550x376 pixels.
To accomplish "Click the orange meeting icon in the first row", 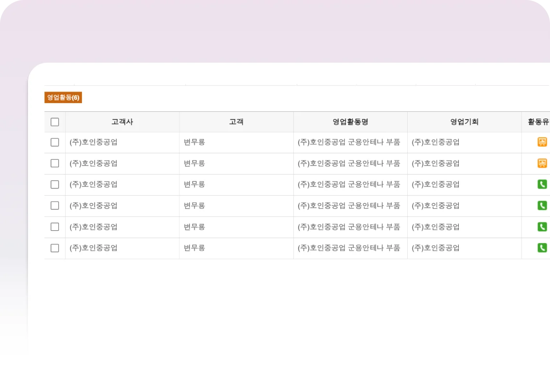I will pos(542,142).
